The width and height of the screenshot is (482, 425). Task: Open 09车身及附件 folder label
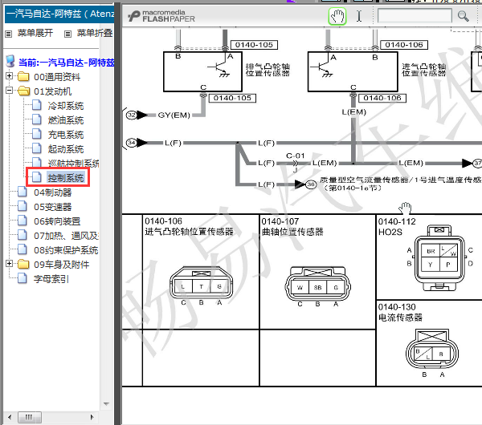(x=62, y=265)
